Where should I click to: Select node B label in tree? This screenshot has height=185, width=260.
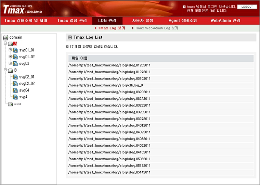[15, 70]
